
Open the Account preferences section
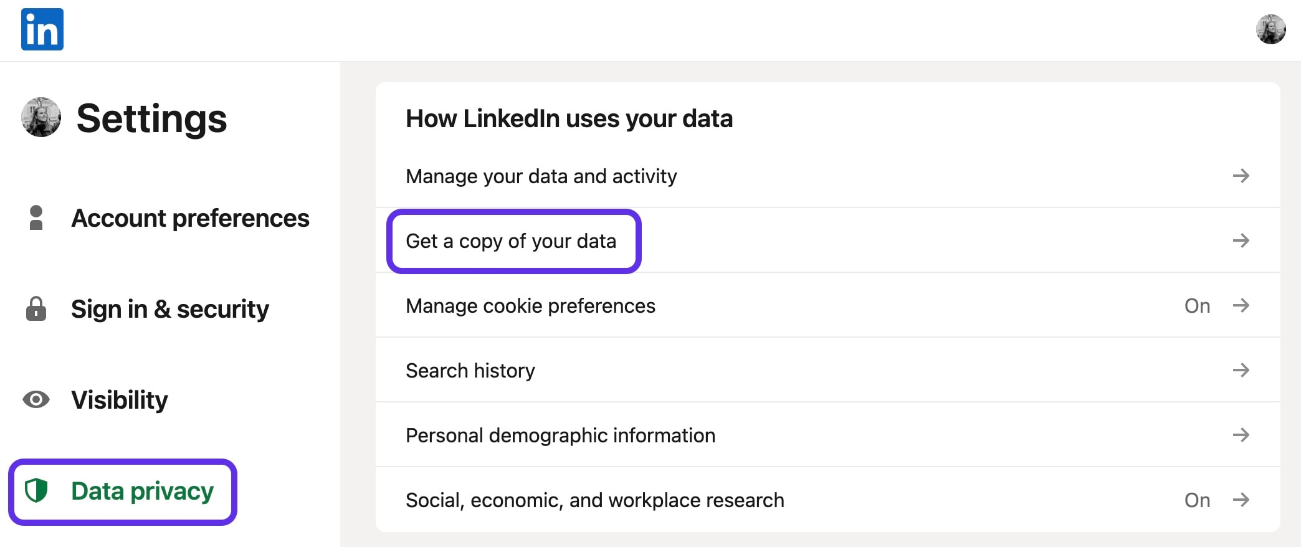(x=190, y=218)
